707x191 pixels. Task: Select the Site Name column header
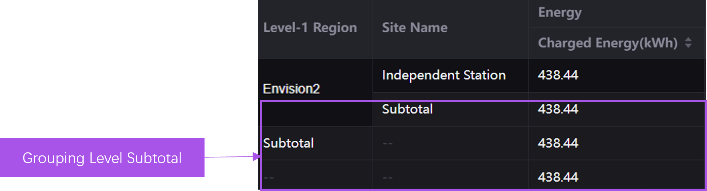tap(414, 28)
